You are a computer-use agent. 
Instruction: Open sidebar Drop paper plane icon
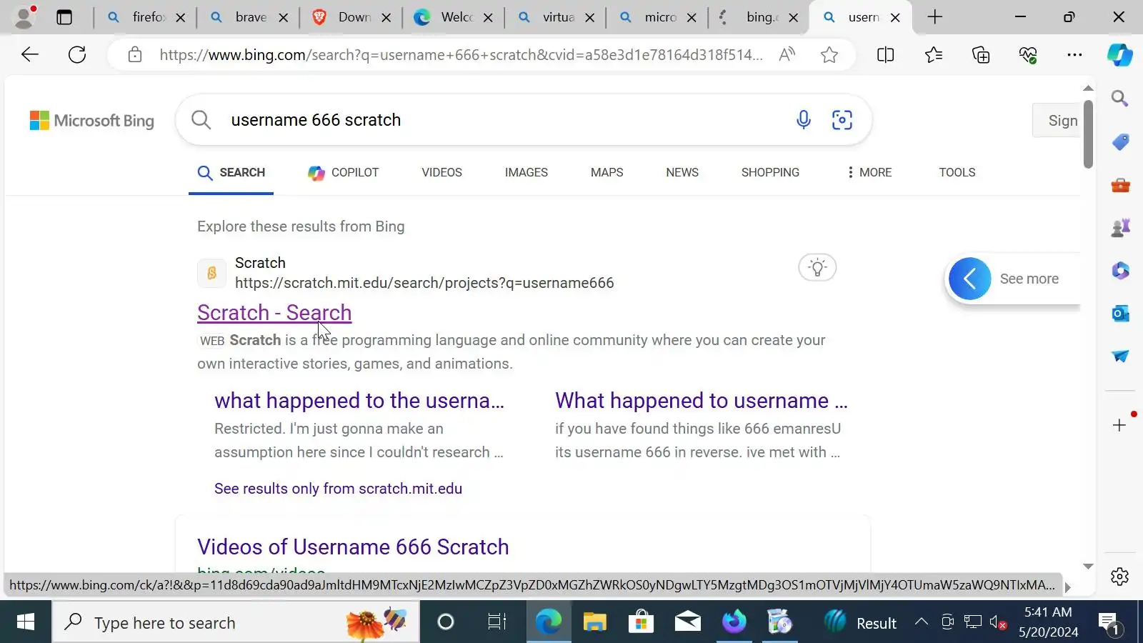point(1120,356)
